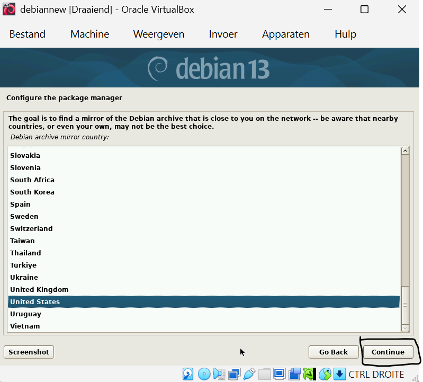423x382 pixels.
Task: Open the Apparaten menu
Action: click(x=286, y=34)
